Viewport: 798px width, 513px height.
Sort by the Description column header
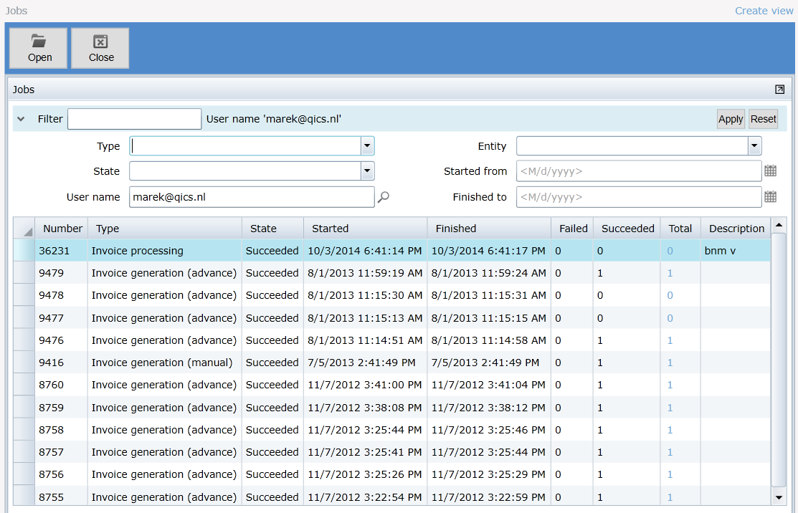tap(736, 229)
